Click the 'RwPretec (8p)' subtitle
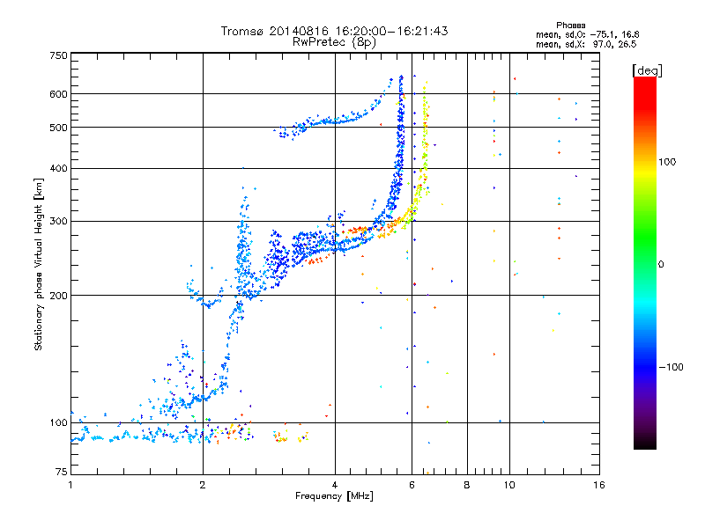705x528 pixels. click(334, 42)
